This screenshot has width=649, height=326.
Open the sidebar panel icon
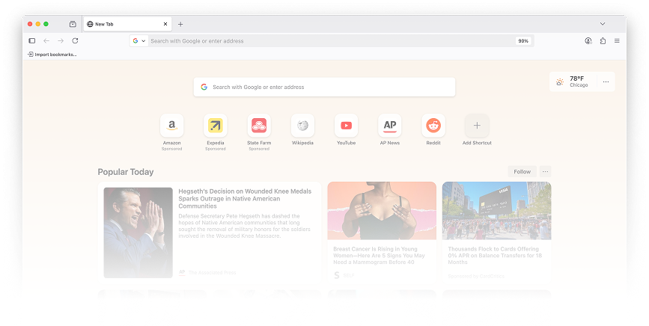coord(32,41)
